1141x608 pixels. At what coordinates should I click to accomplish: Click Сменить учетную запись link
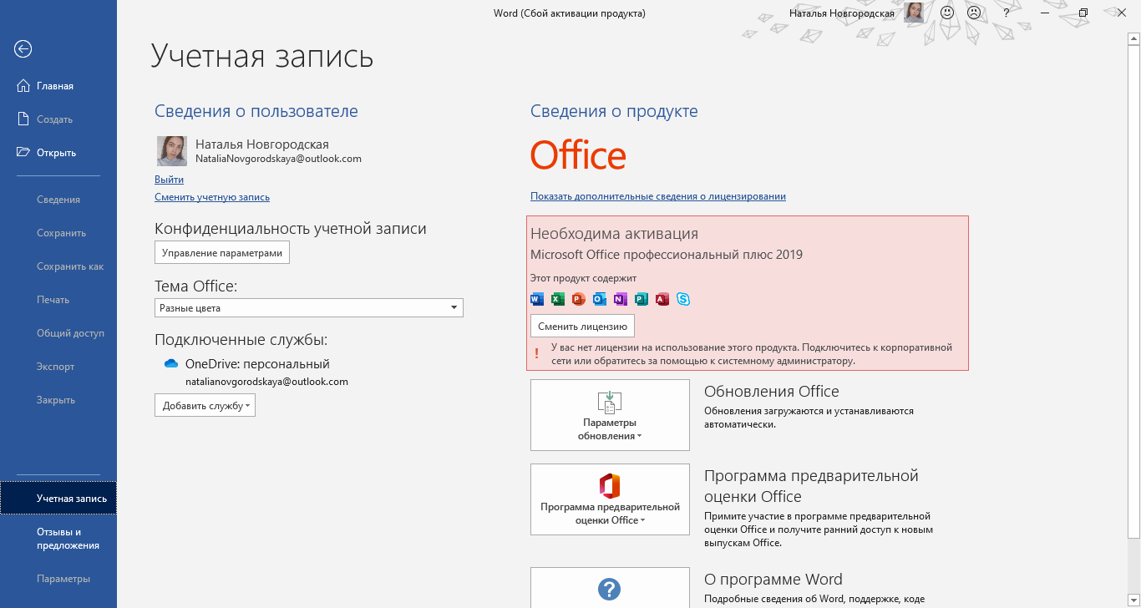212,197
